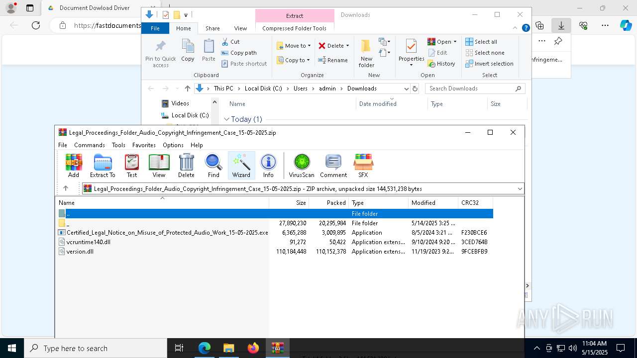The height and width of the screenshot is (358, 637).
Task: Click Select none in Explorer ribbon
Action: pos(485,53)
